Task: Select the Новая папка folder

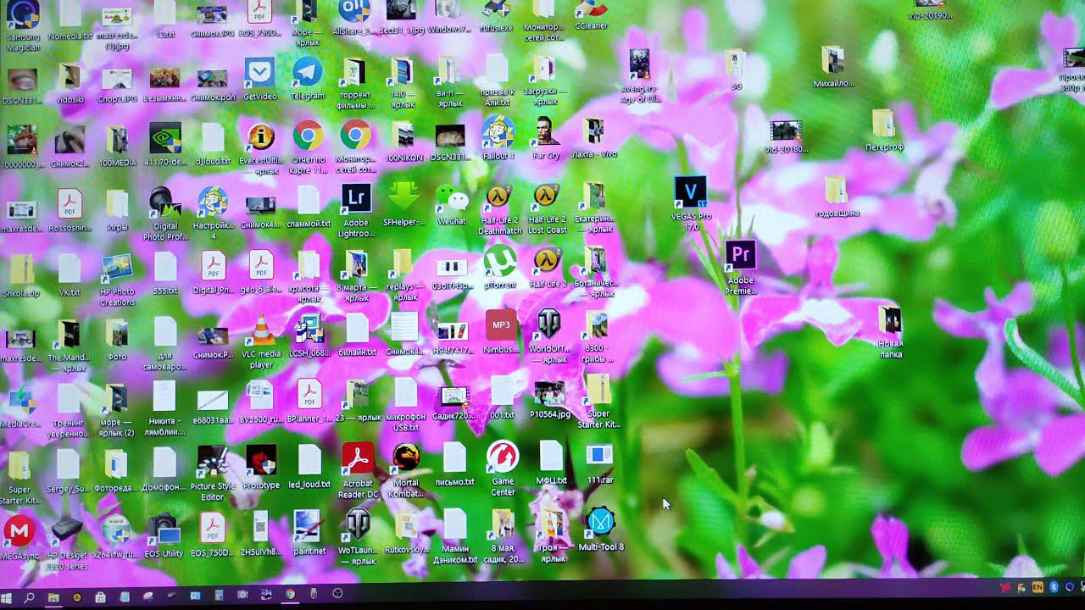Action: (890, 319)
